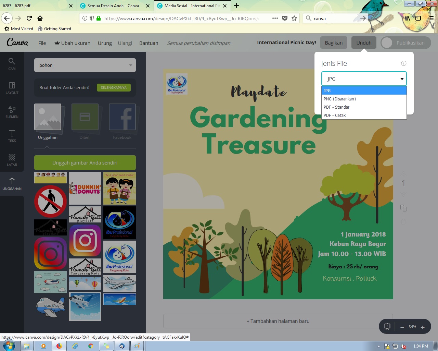Open the TEKS panel
The width and height of the screenshot is (438, 351).
tap(12, 136)
